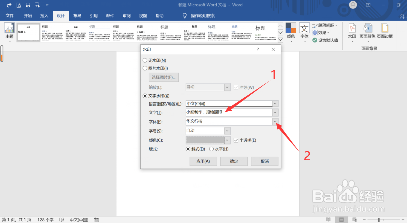Image resolution: width=407 pixels, height=223 pixels.
Task: Open the watermark Color (颜色) swatch picker
Action: (208, 140)
